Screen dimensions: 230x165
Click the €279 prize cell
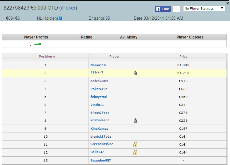183,113
